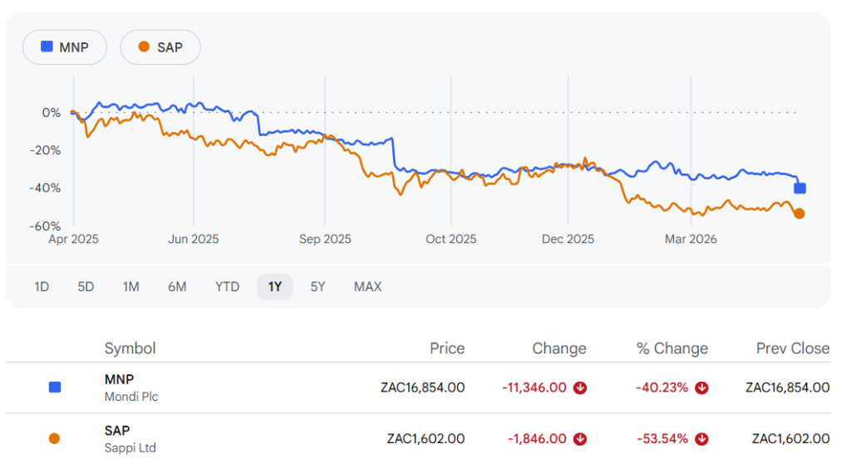Select the 5D time range

pyautogui.click(x=86, y=286)
